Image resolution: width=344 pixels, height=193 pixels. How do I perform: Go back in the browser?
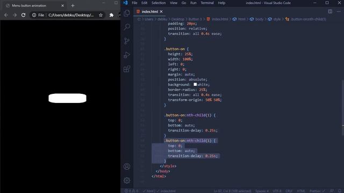[6, 15]
